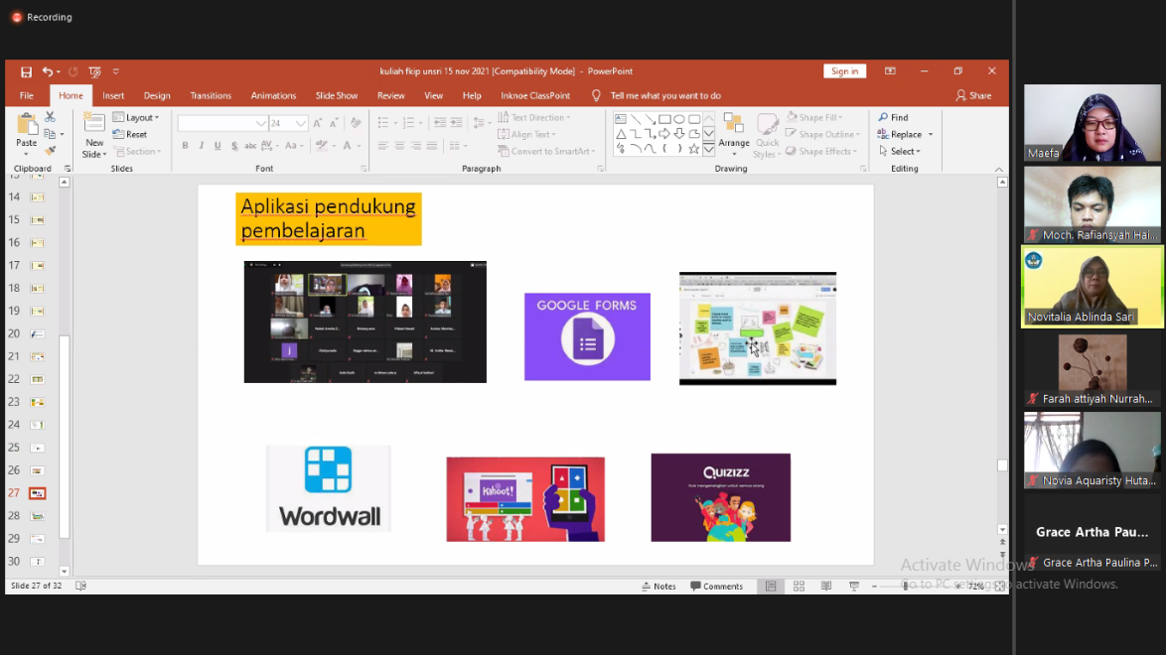
Task: Open the Arrange tool in Drawing group
Action: click(734, 129)
